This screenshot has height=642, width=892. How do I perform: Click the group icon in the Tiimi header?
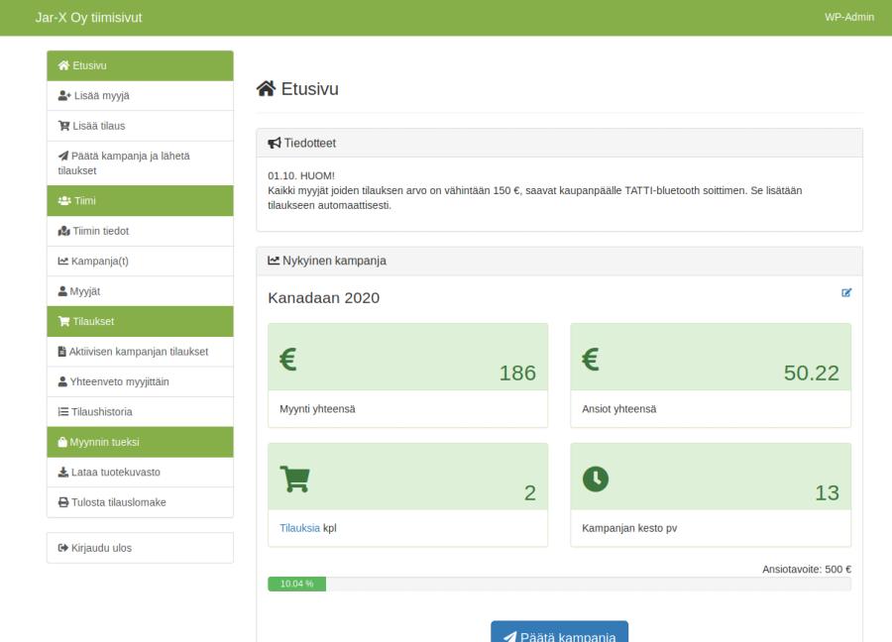pos(64,201)
